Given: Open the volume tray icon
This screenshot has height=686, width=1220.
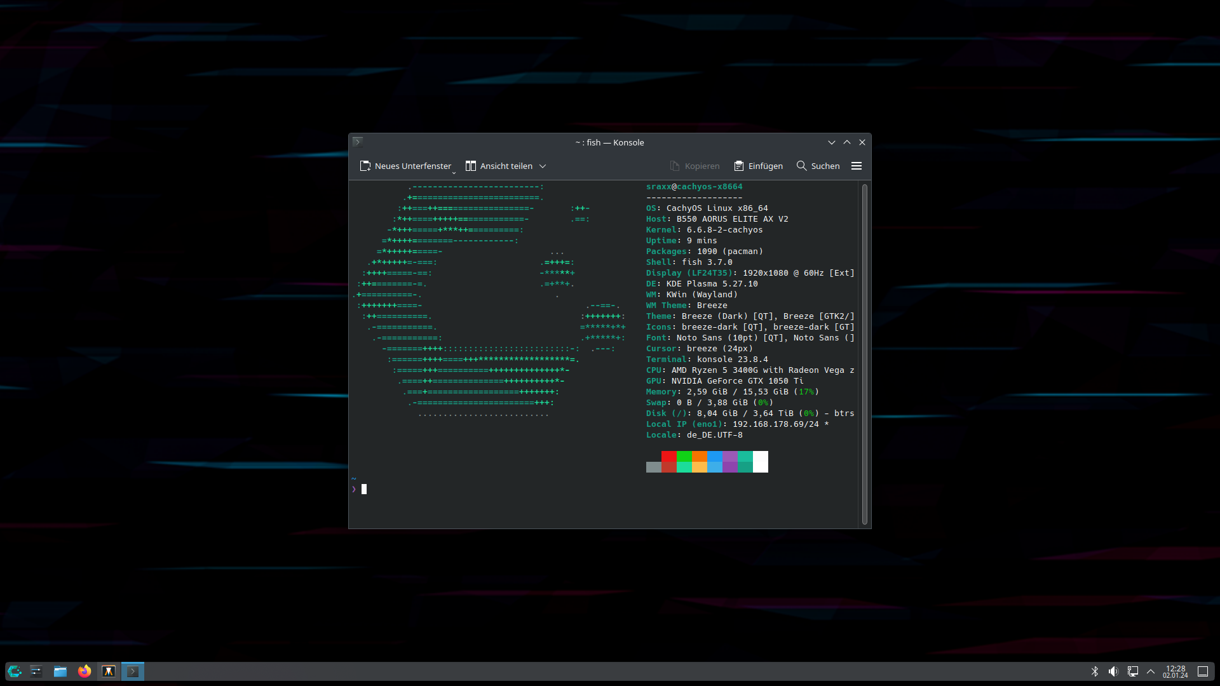Looking at the screenshot, I should [x=1113, y=671].
